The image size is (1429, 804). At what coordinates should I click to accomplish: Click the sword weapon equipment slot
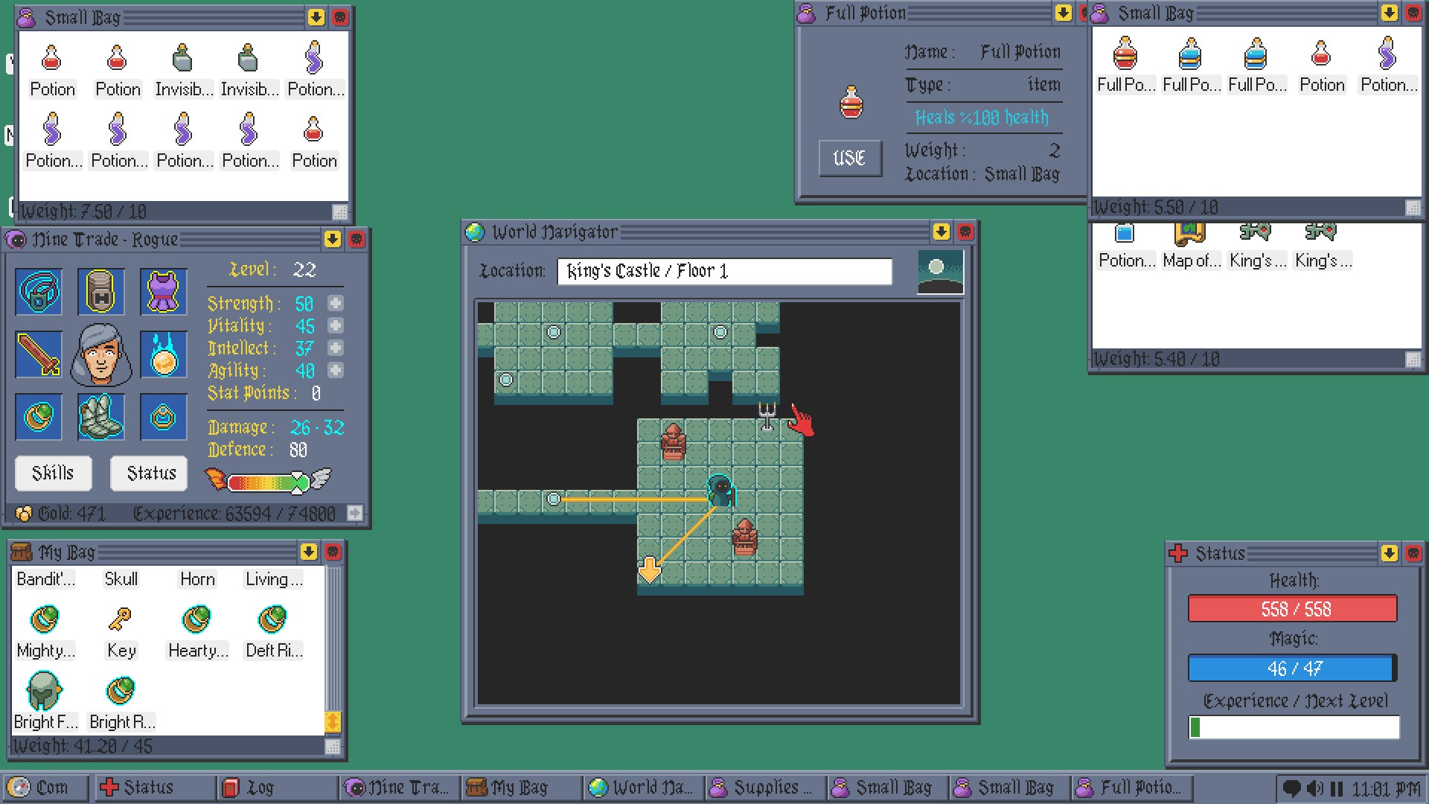click(39, 354)
